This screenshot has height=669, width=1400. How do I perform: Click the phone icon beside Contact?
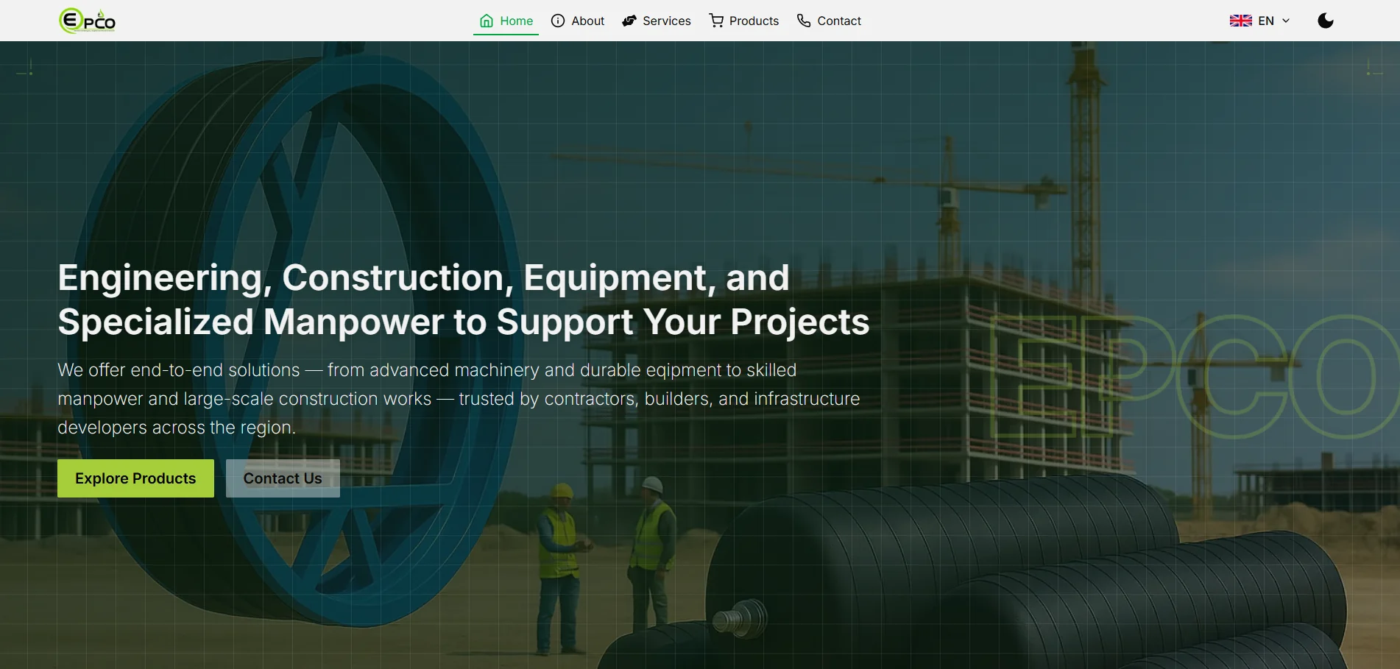click(x=804, y=21)
